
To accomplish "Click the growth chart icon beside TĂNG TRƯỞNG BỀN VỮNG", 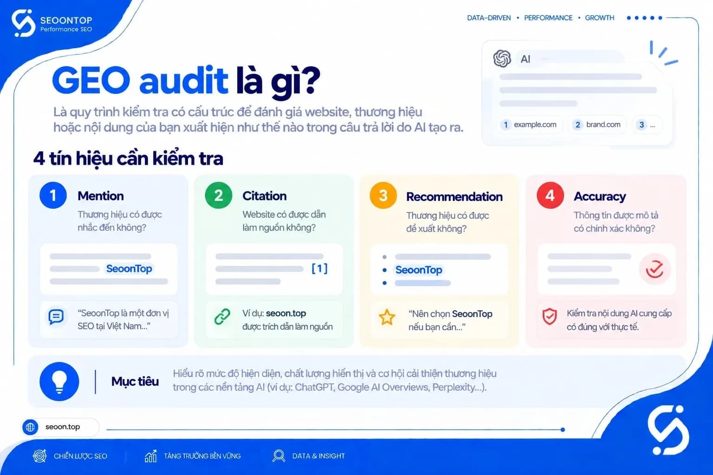I will (x=150, y=456).
